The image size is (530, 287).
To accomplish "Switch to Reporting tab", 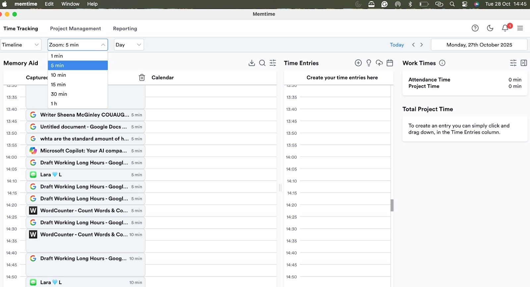I will [125, 28].
